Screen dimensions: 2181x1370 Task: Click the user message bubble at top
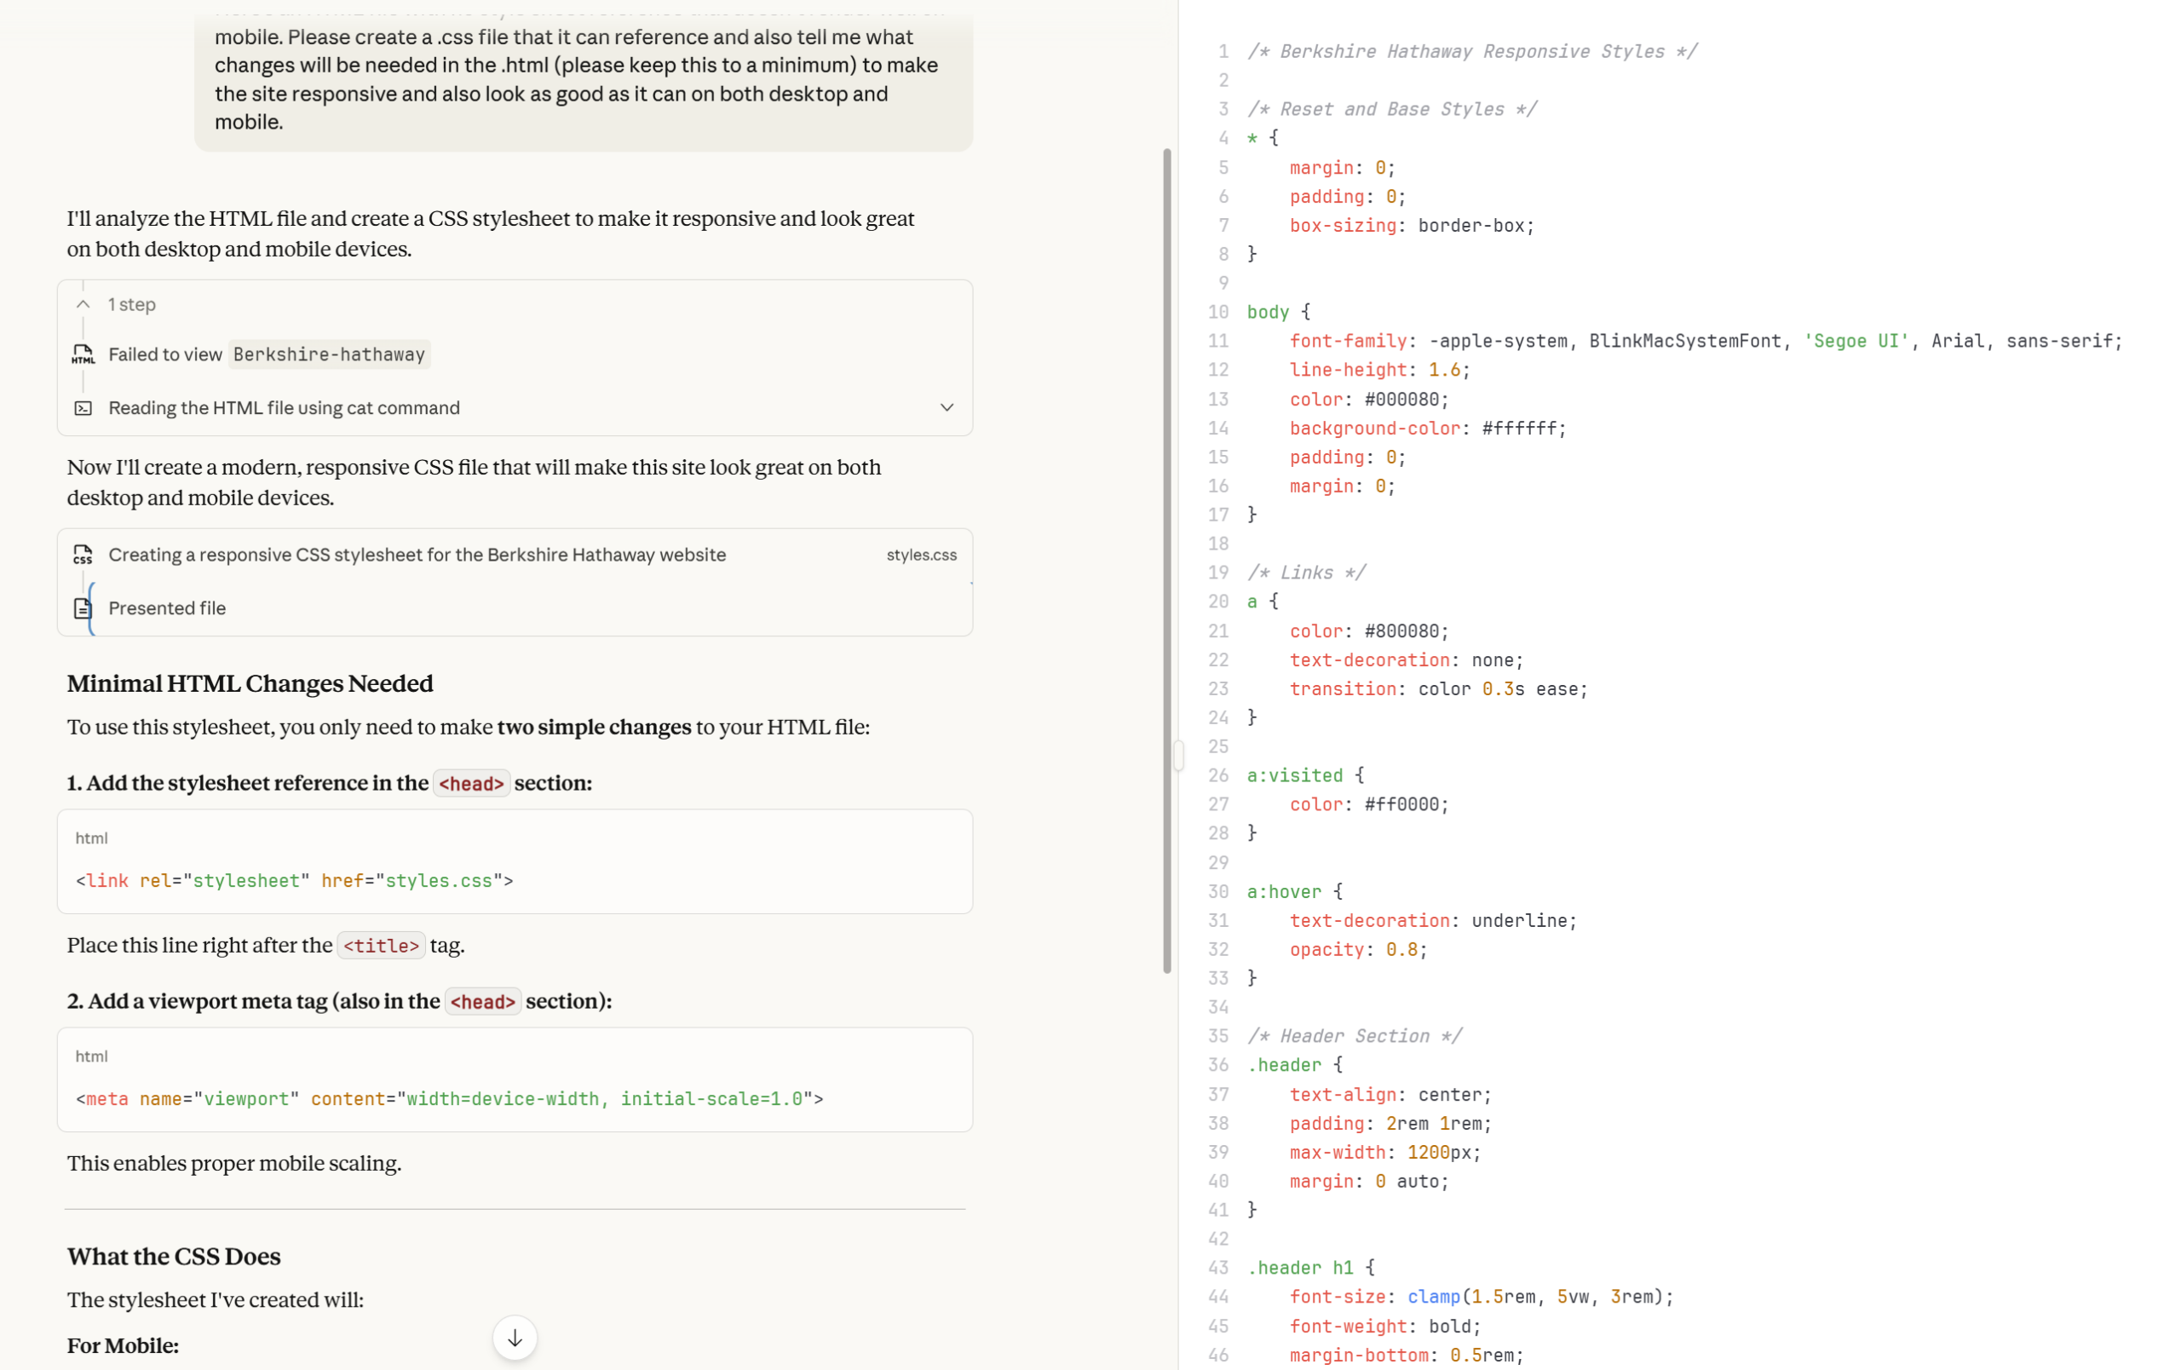pos(583,80)
